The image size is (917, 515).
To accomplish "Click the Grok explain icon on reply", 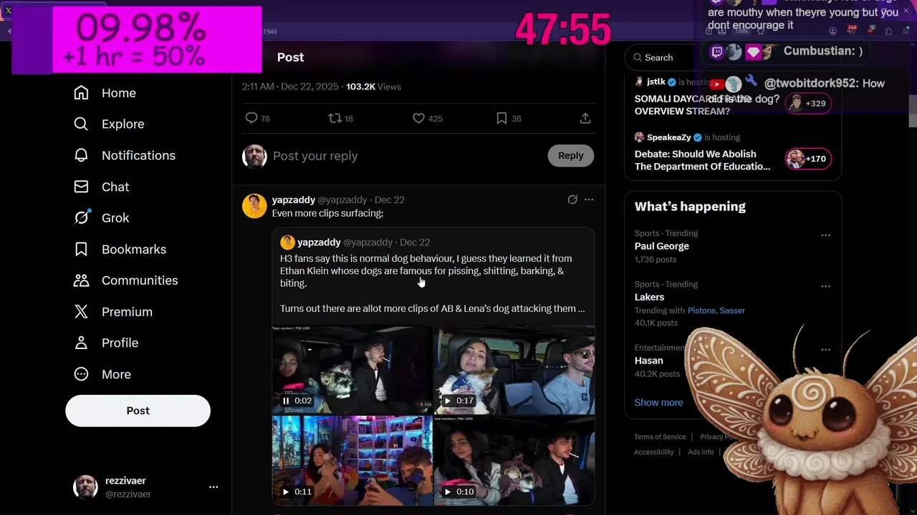I will point(572,200).
